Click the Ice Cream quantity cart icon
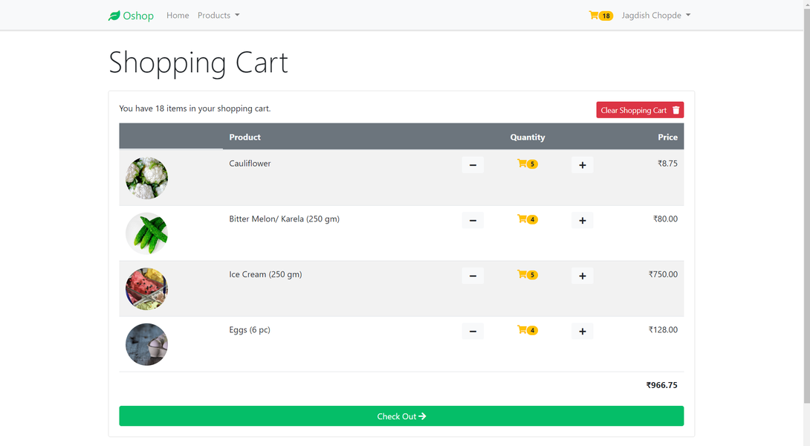Screen dimensions: 810x446 [522, 274]
